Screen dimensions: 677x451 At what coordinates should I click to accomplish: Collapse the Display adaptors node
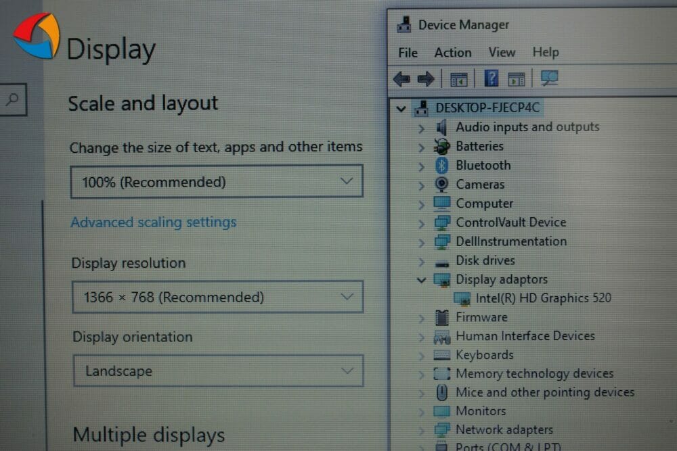pos(422,280)
